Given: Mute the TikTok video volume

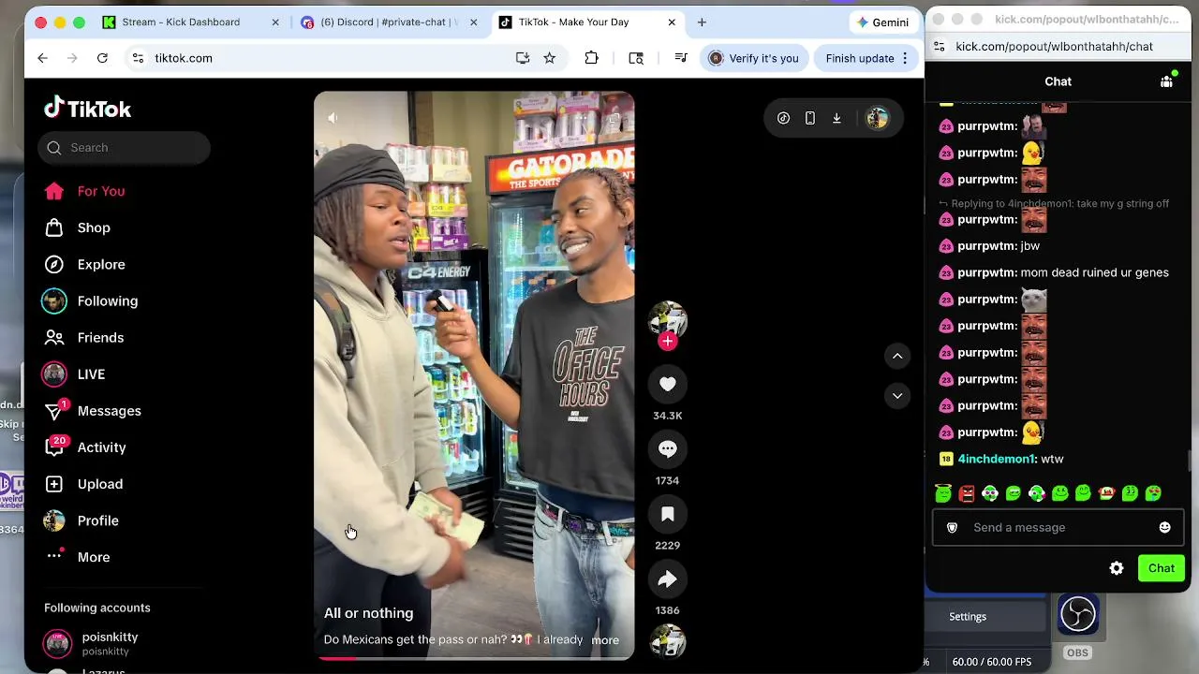Looking at the screenshot, I should pyautogui.click(x=333, y=118).
